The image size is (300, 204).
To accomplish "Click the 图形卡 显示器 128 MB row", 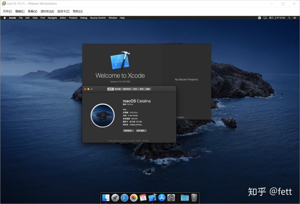I will point(132,122).
